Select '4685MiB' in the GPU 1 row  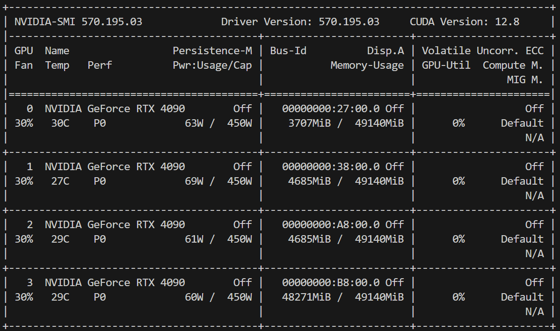309,181
